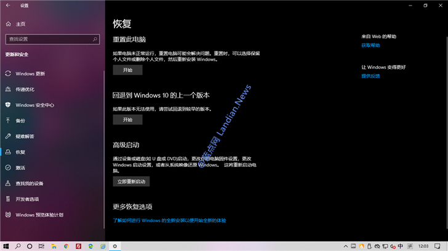
Task: Launch Google Chrome from the taskbar
Action: (x=66, y=246)
